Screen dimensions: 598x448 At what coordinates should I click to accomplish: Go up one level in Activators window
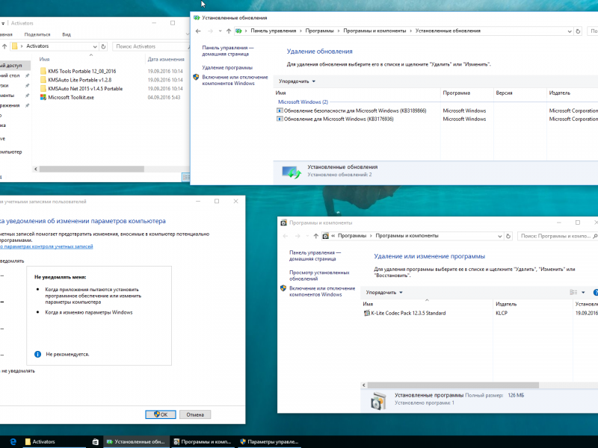[4, 46]
